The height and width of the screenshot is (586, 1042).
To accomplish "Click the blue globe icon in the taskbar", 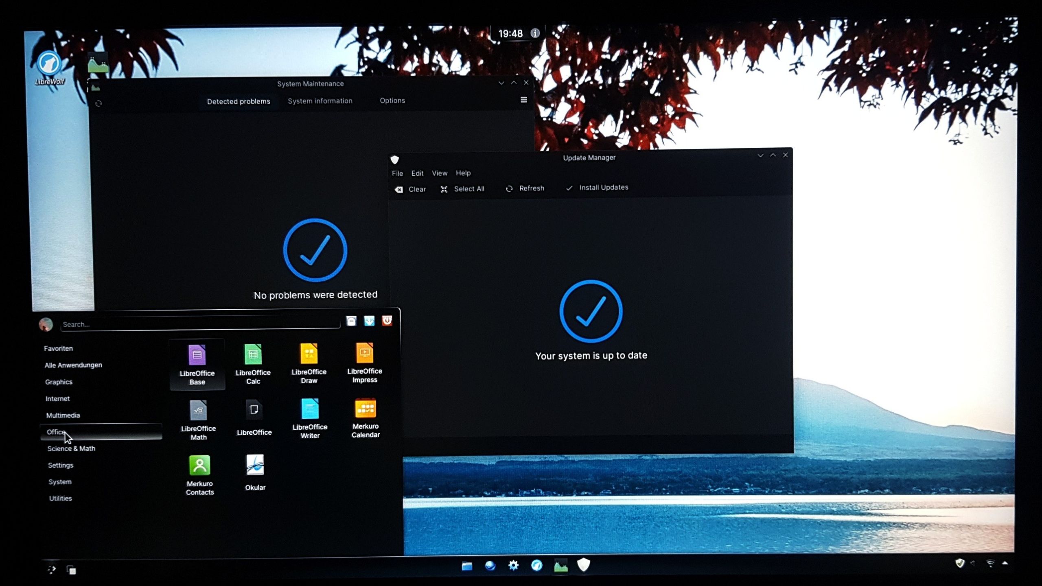I will click(x=490, y=565).
